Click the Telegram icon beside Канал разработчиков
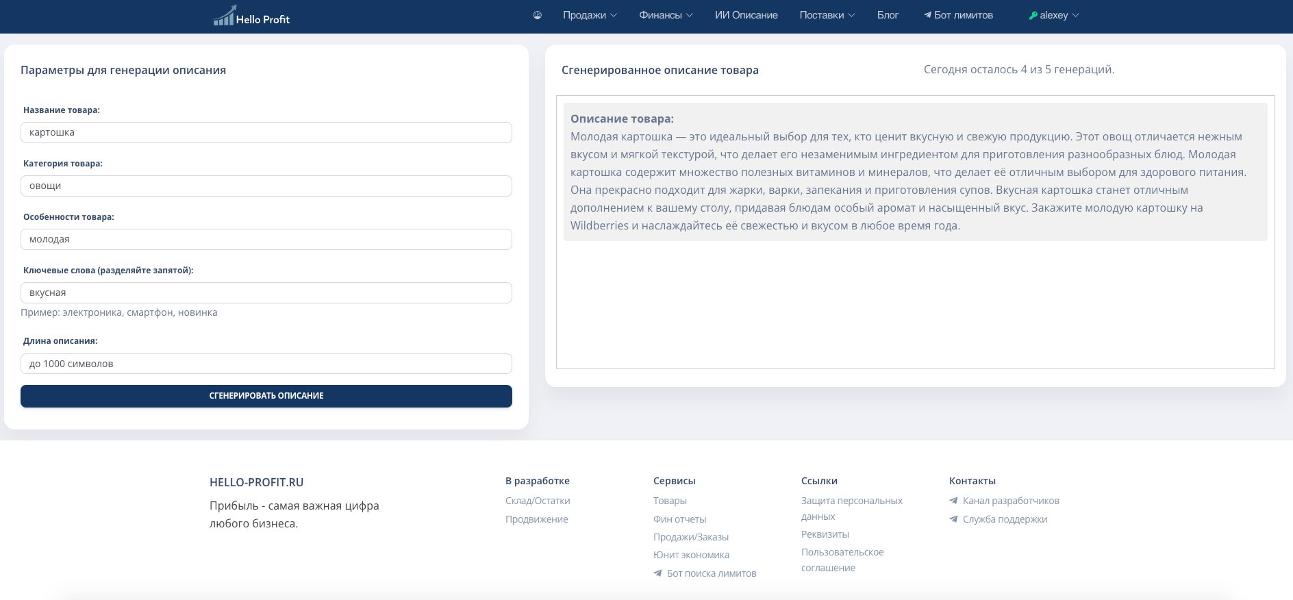This screenshot has height=600, width=1293. click(953, 501)
